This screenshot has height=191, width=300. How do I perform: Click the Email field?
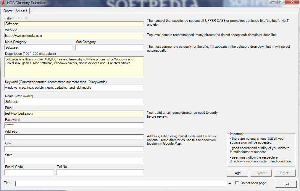(74, 113)
